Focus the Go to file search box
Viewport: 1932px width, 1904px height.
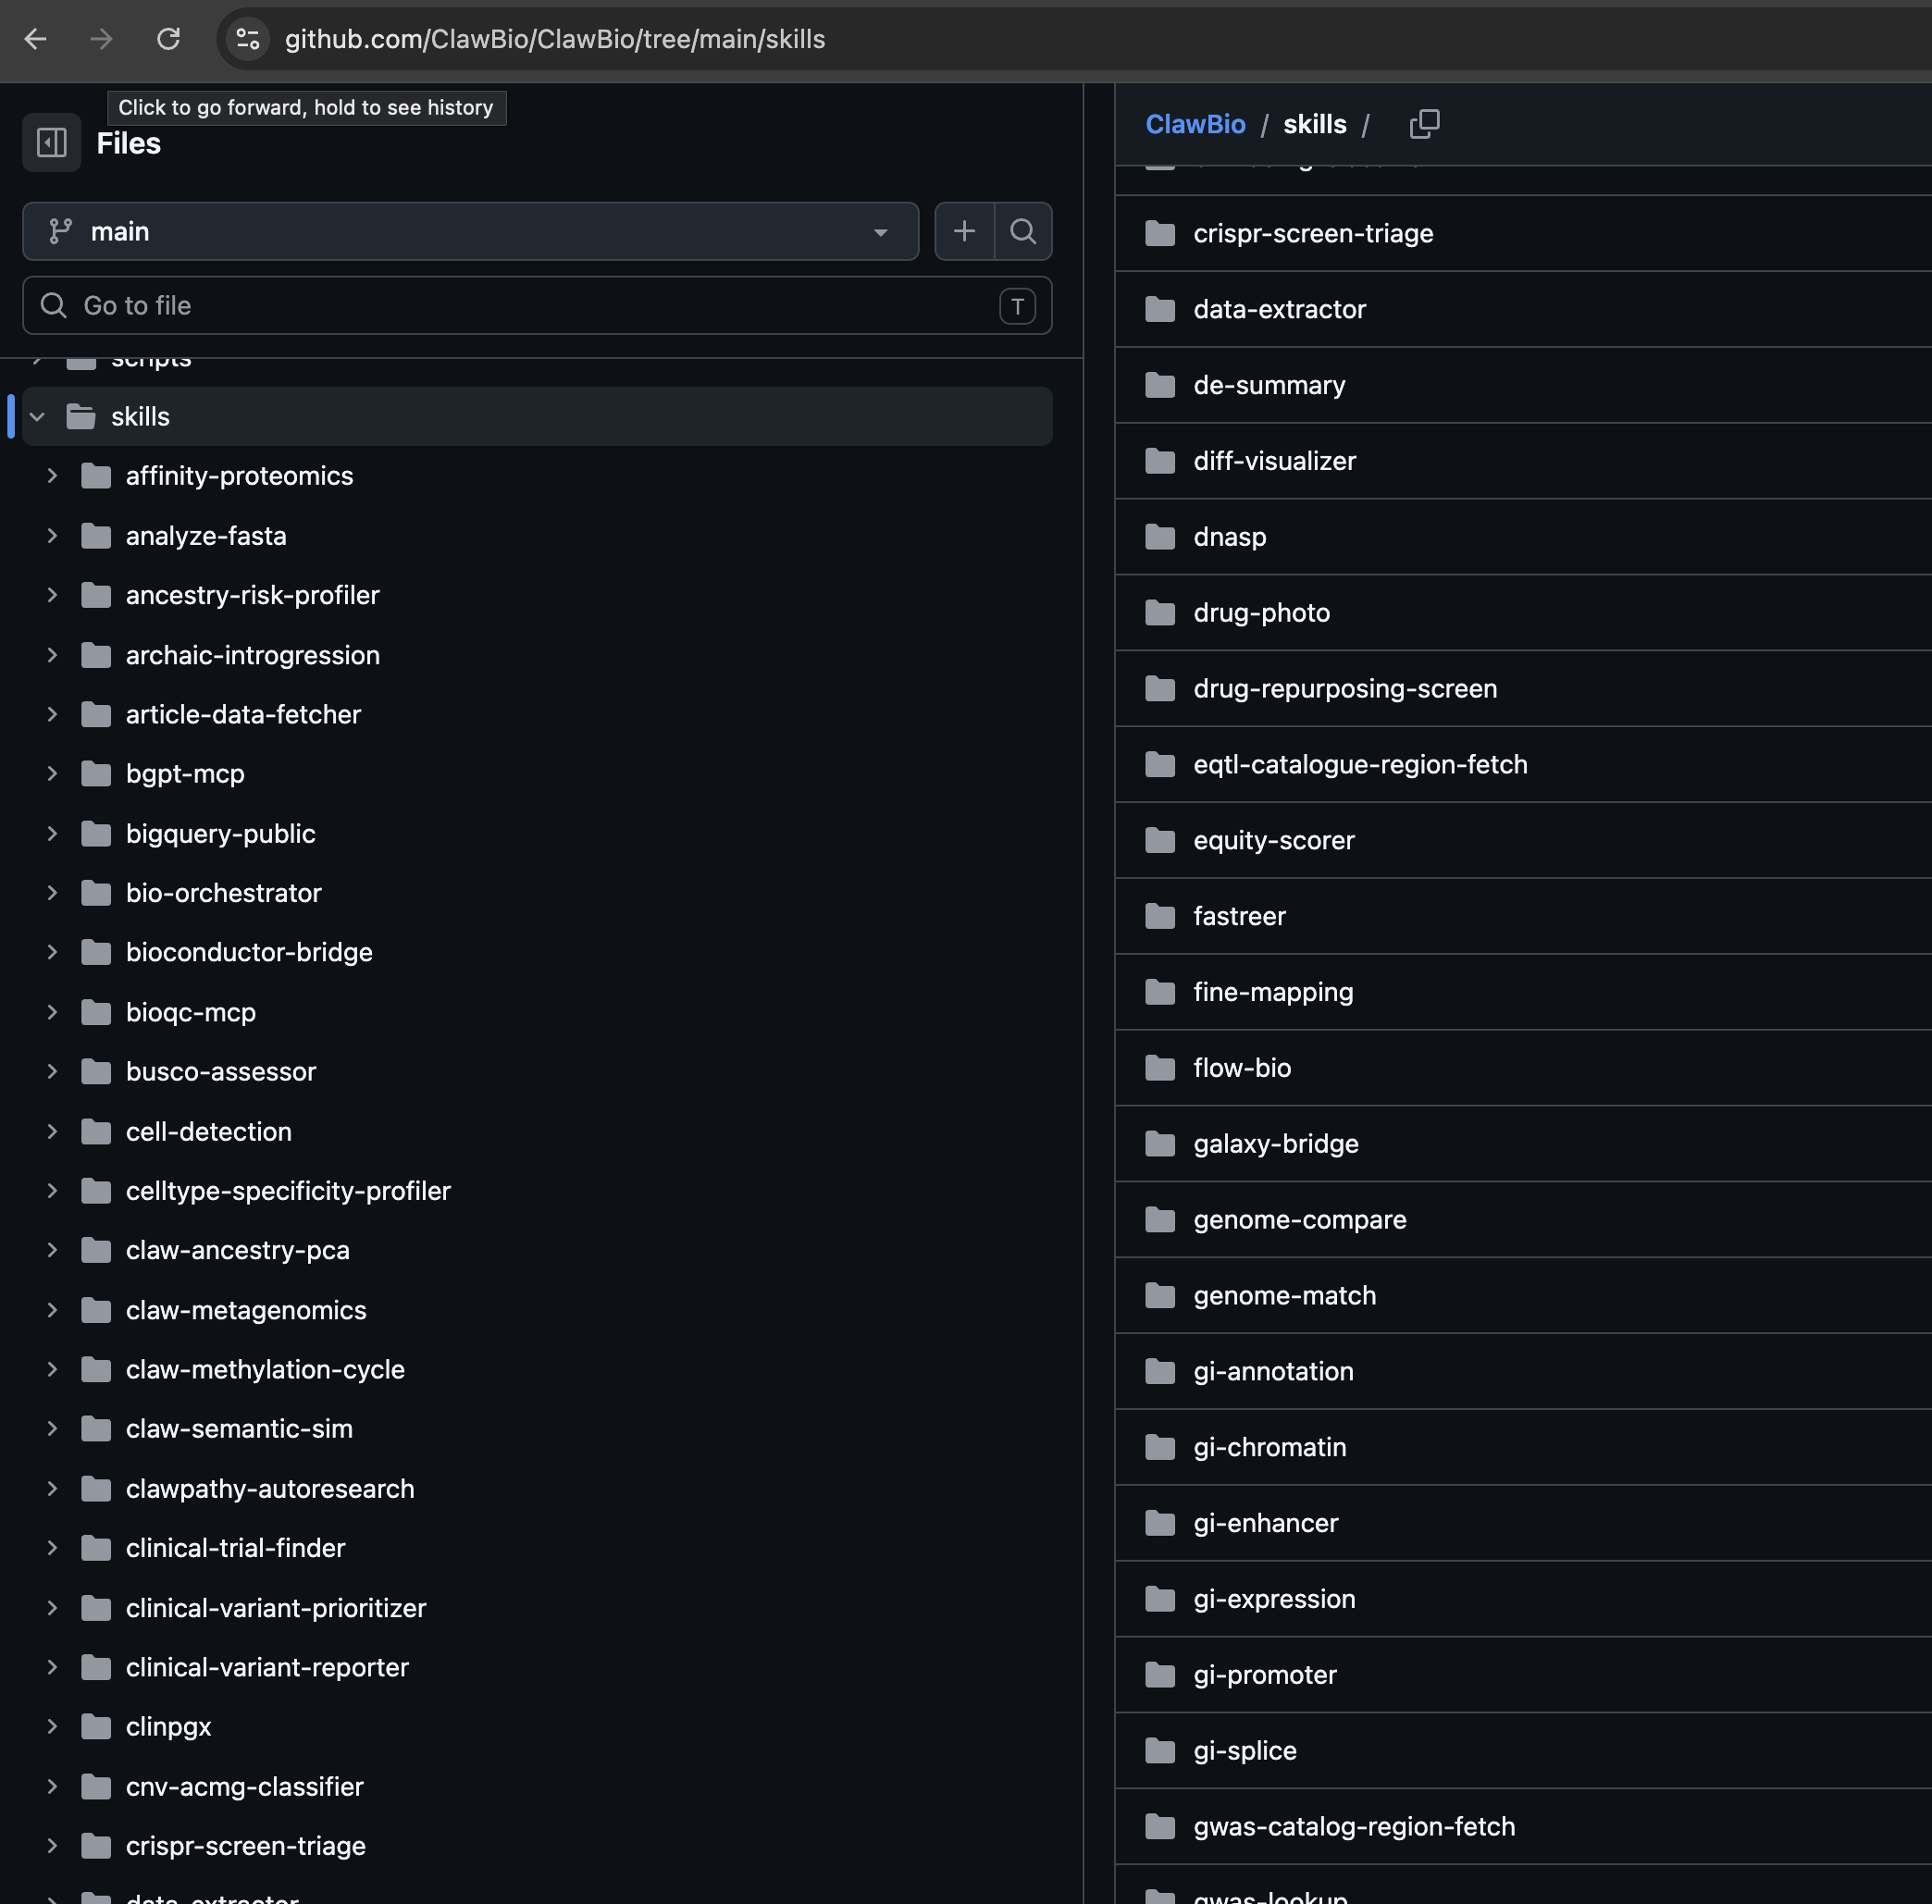537,305
